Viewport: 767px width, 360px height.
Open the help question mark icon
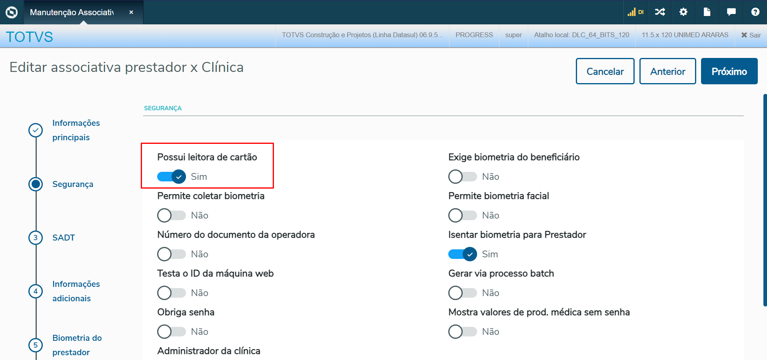tap(755, 12)
